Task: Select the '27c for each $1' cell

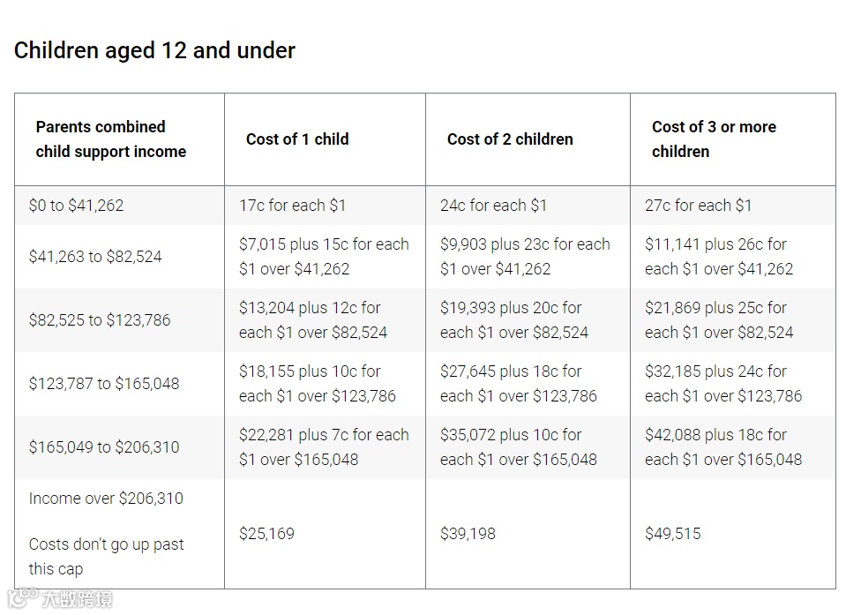Action: click(x=698, y=206)
